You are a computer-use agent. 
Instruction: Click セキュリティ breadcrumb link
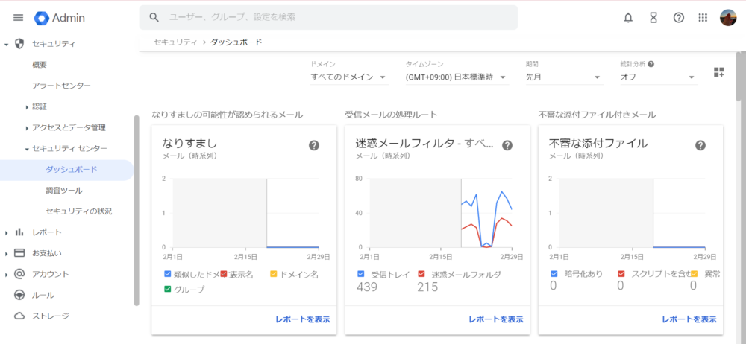point(175,42)
